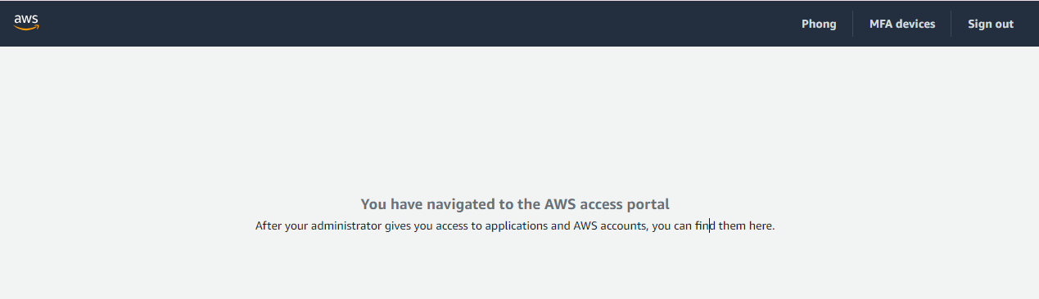The image size is (1039, 299).
Task: Open the MFA devices page
Action: [x=902, y=24]
